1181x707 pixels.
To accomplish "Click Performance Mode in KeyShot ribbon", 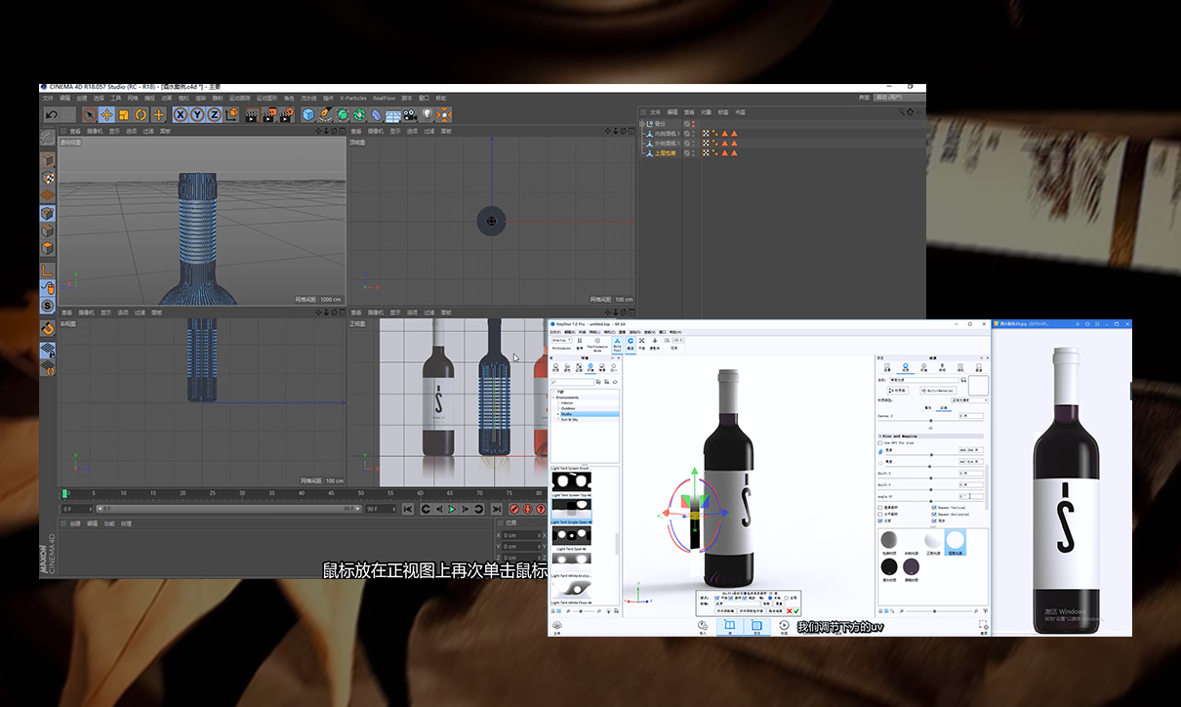I will 597,344.
